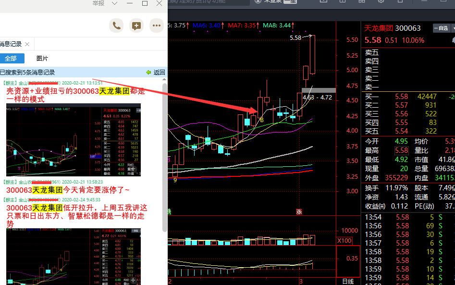Select the 卖三 ask row
The height and width of the screenshot is (285, 455).
point(408,70)
